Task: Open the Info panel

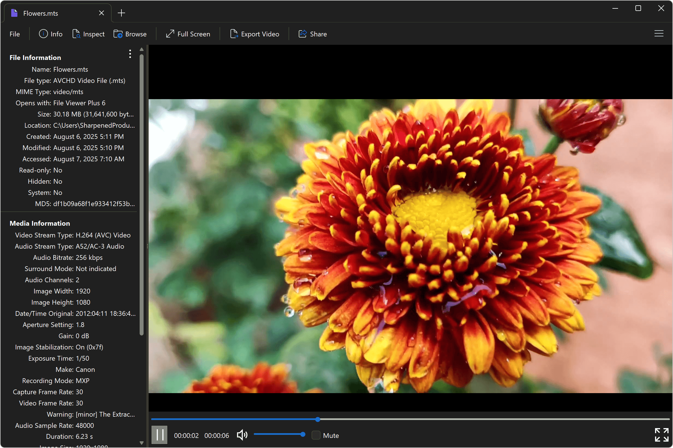Action: click(51, 34)
